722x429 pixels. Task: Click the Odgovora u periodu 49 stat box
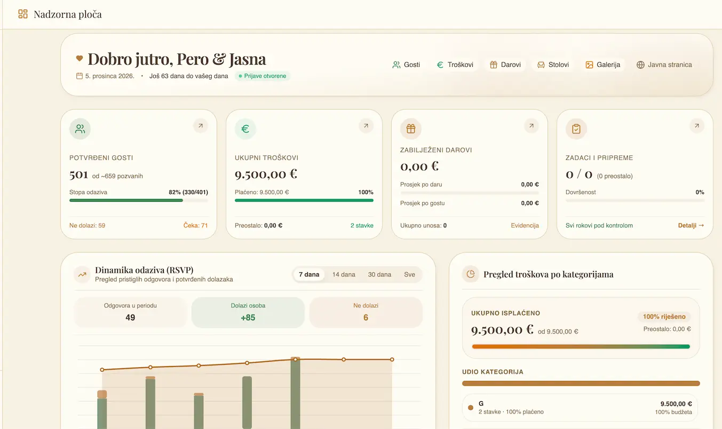[x=130, y=312]
